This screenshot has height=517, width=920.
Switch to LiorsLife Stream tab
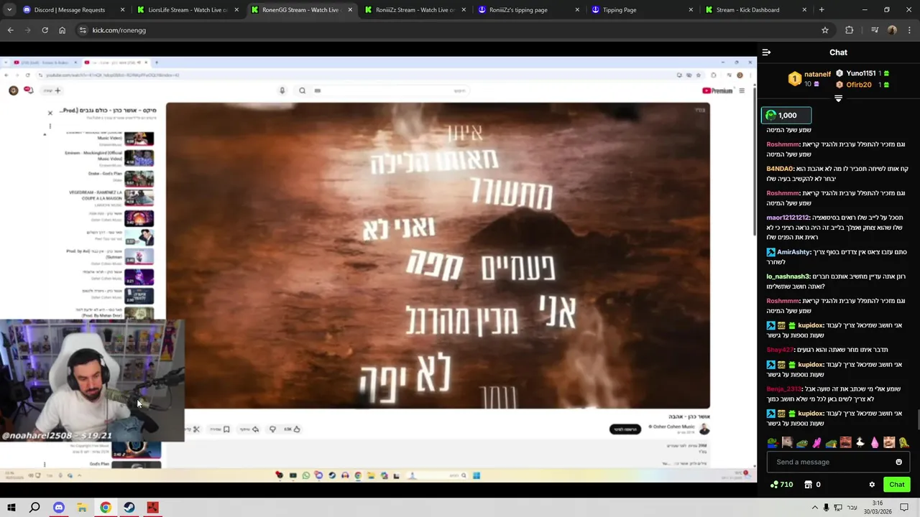coord(188,10)
